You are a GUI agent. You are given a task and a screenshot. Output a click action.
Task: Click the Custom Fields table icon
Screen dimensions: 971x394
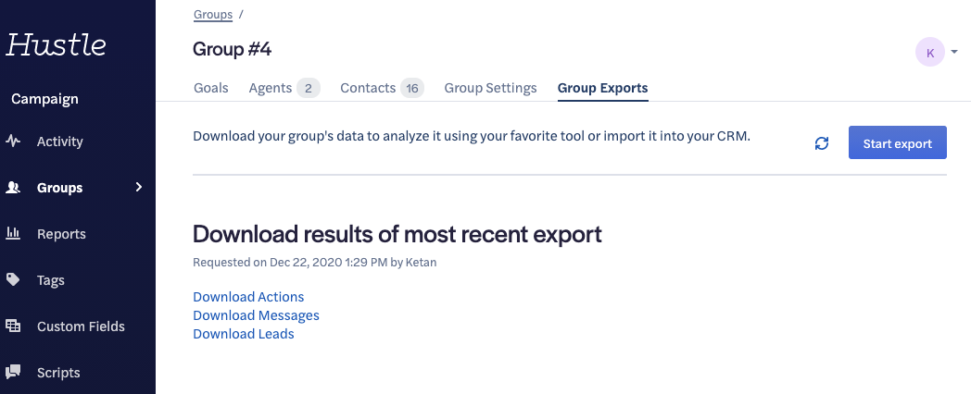click(13, 326)
